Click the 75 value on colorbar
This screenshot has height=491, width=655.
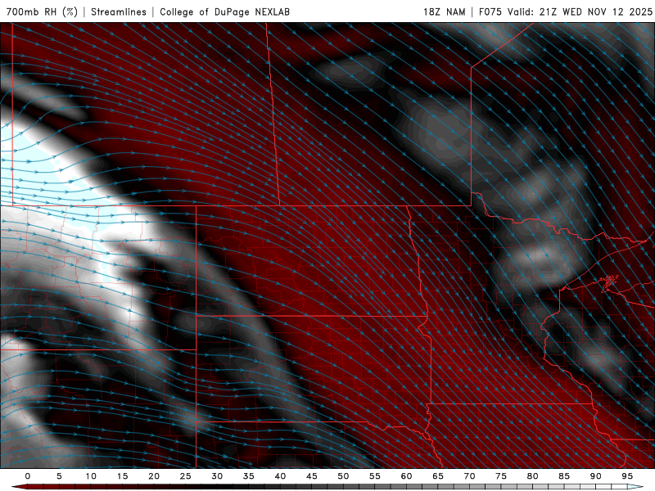pyautogui.click(x=501, y=476)
